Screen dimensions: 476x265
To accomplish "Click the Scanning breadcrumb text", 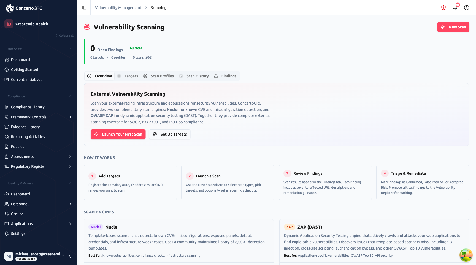I will click(x=158, y=8).
